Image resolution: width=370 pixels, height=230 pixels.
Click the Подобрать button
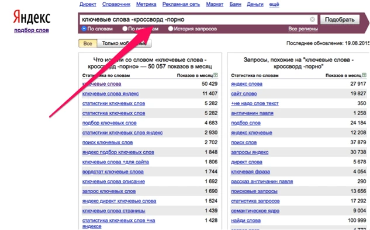click(340, 20)
